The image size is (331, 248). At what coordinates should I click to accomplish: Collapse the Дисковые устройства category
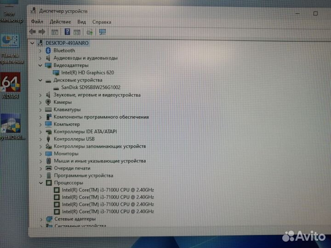point(40,80)
